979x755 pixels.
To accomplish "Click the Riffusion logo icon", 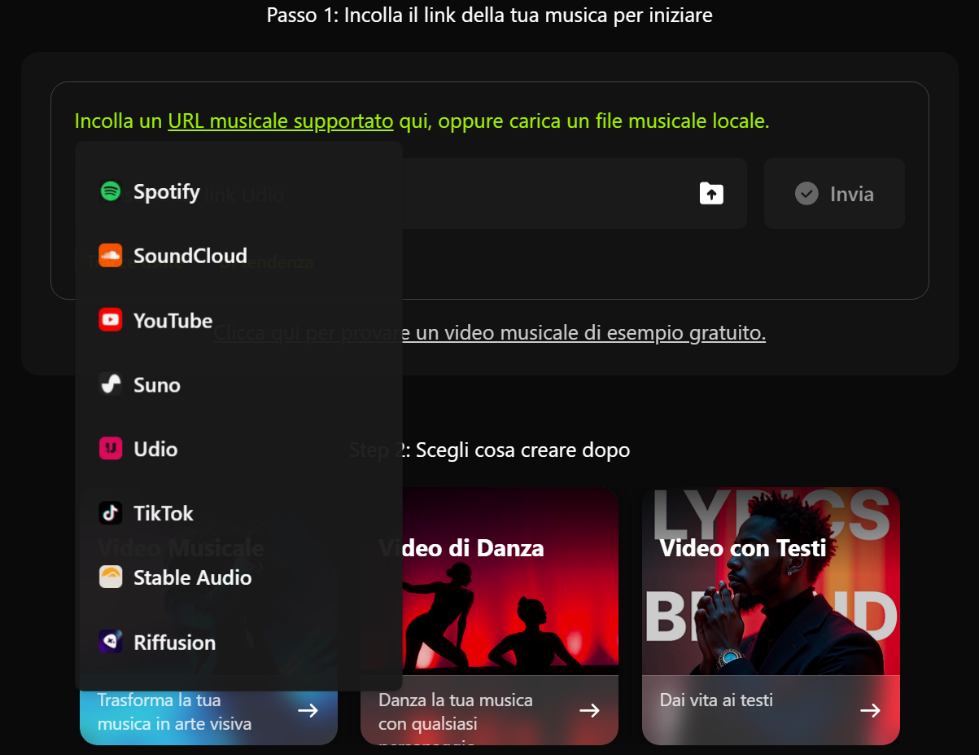I will click(x=111, y=642).
